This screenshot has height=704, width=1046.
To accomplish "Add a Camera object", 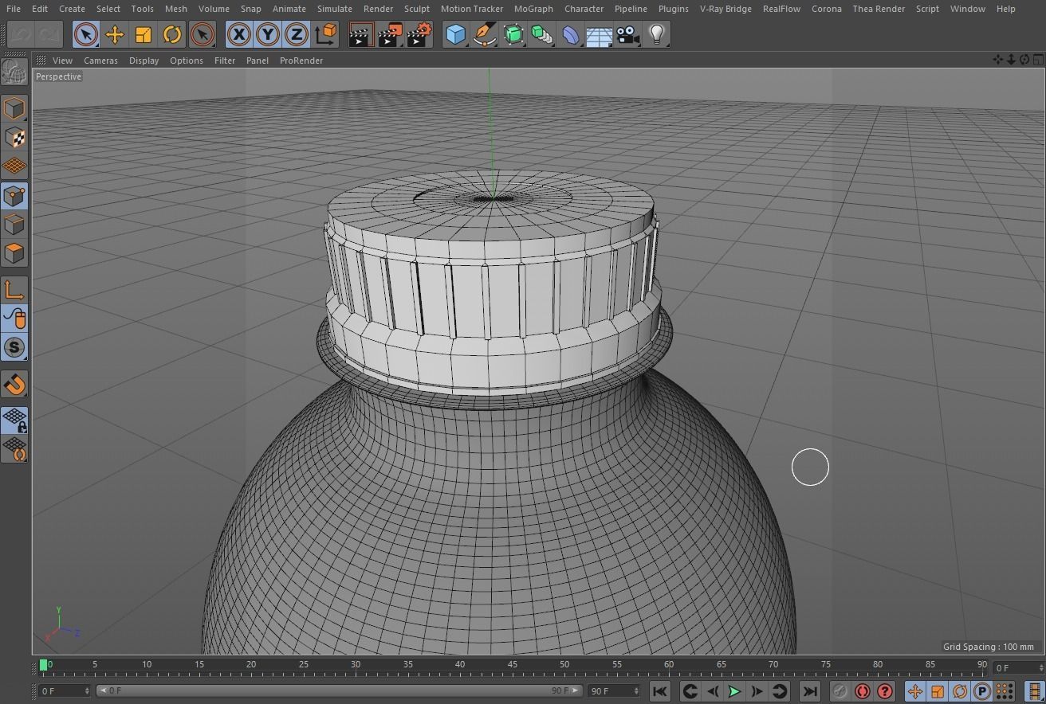I will [628, 34].
